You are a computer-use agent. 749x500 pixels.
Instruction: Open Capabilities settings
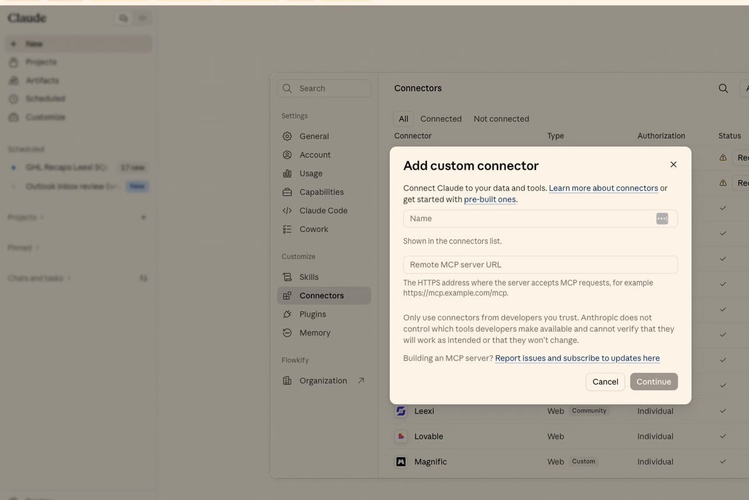324,192
